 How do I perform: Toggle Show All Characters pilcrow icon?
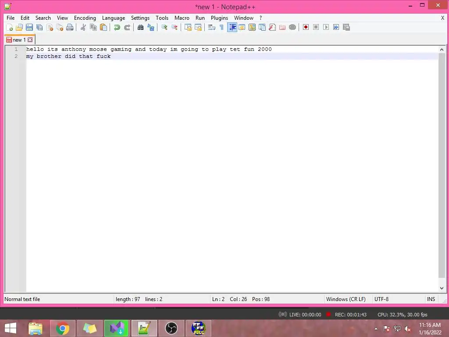[x=221, y=27]
